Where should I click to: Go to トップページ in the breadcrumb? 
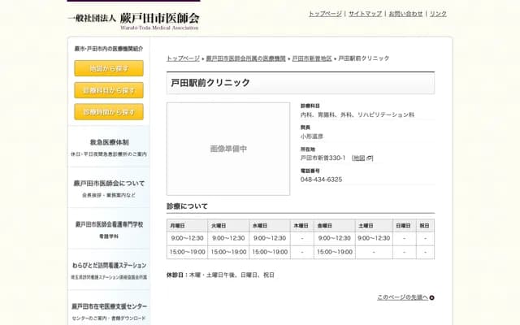coord(183,58)
